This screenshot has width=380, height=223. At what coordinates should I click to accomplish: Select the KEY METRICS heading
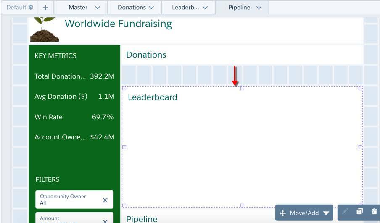tap(55, 56)
